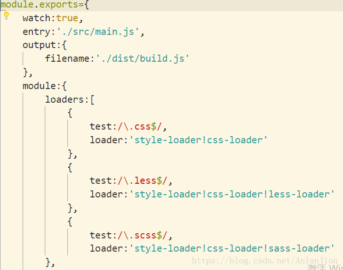
Task: Click the string './src/main.js'
Action: pos(98,32)
